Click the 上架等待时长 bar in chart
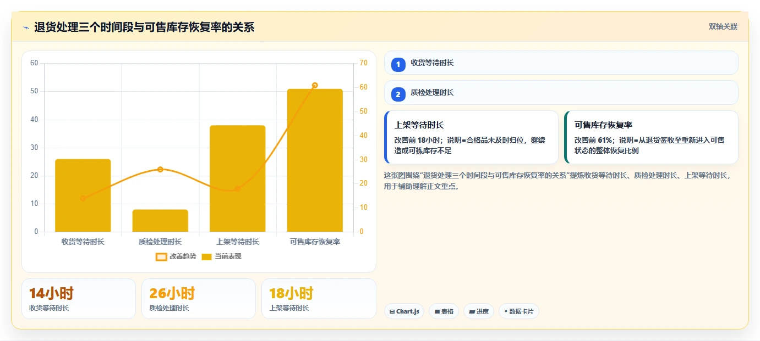The image size is (760, 341). pos(238,178)
